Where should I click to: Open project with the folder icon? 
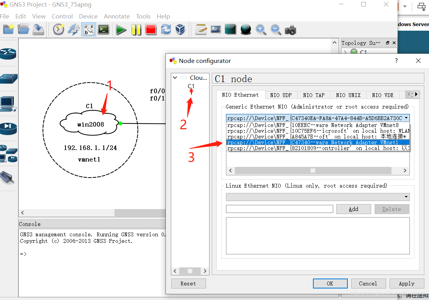[23, 29]
